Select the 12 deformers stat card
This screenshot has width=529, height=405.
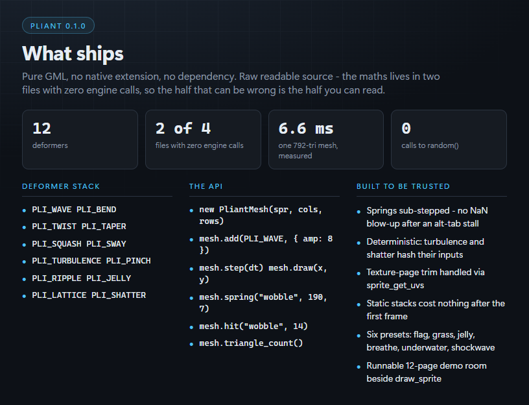click(80, 140)
